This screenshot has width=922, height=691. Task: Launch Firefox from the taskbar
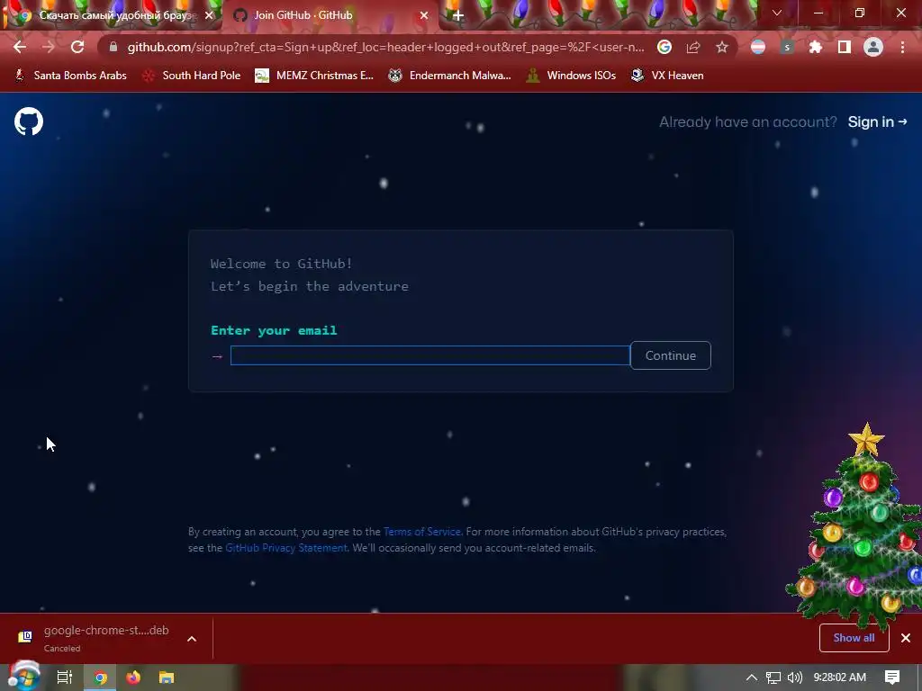point(133,678)
